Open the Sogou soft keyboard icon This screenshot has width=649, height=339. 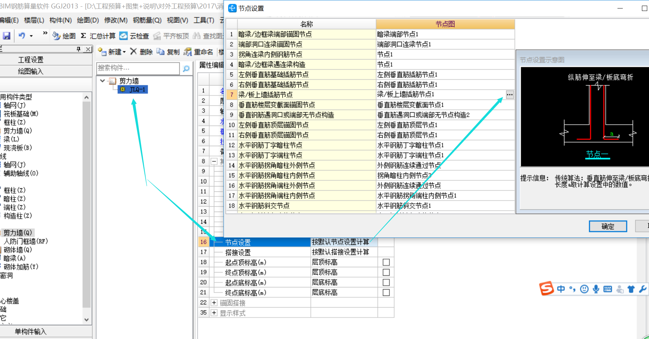(x=608, y=289)
